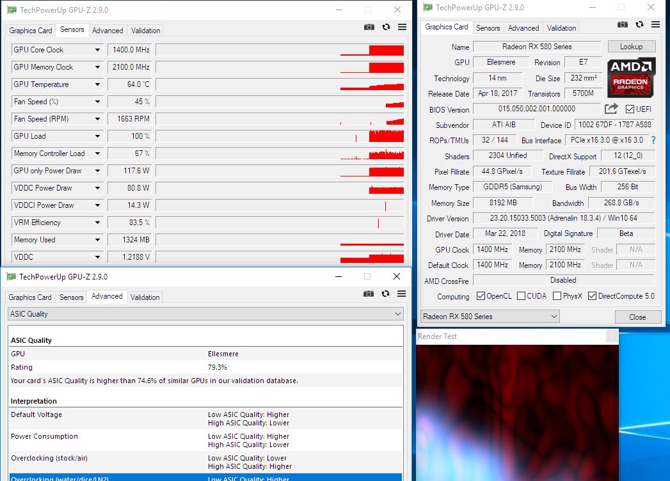Open the GPU Load sensor dropdown
The width and height of the screenshot is (670, 481).
pos(97,136)
